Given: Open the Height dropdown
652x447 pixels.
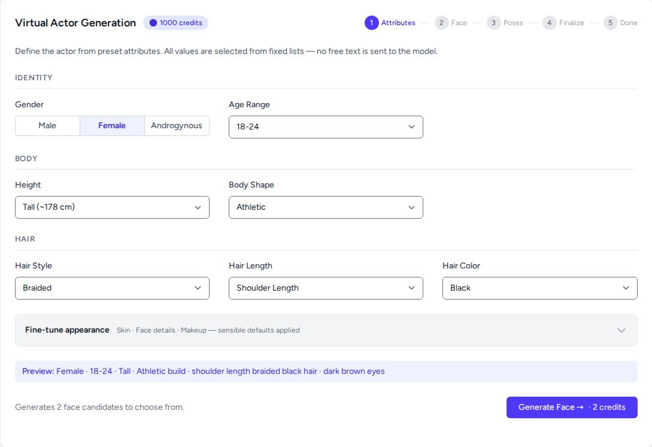Looking at the screenshot, I should (113, 207).
